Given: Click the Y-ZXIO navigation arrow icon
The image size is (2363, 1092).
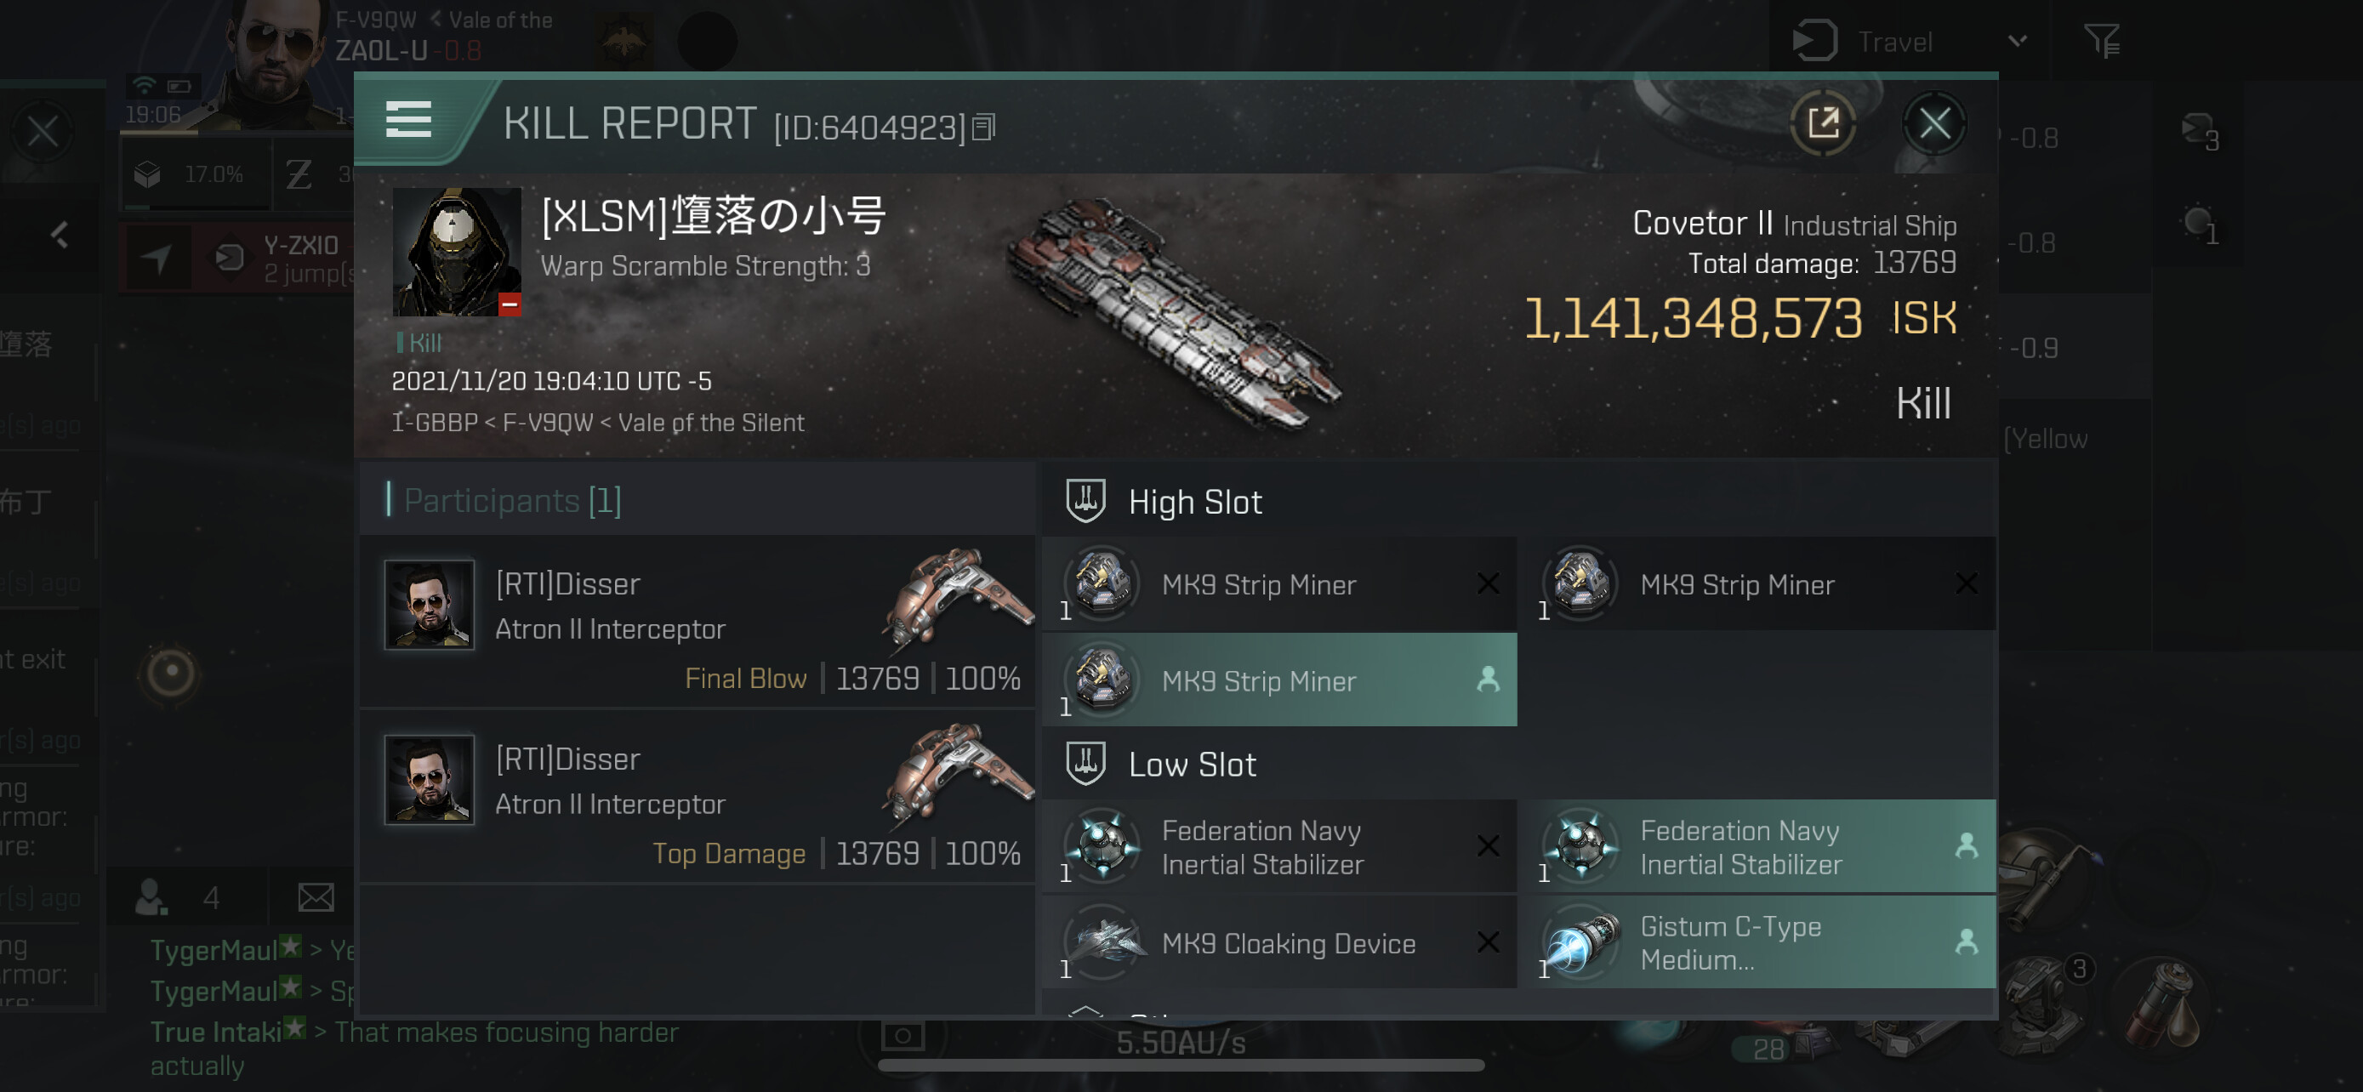Looking at the screenshot, I should 157,259.
